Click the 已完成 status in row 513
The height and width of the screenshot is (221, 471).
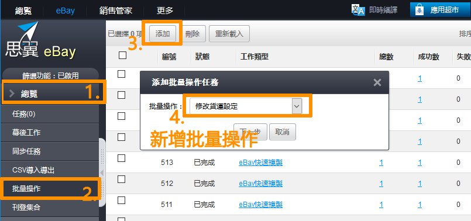tap(204, 163)
